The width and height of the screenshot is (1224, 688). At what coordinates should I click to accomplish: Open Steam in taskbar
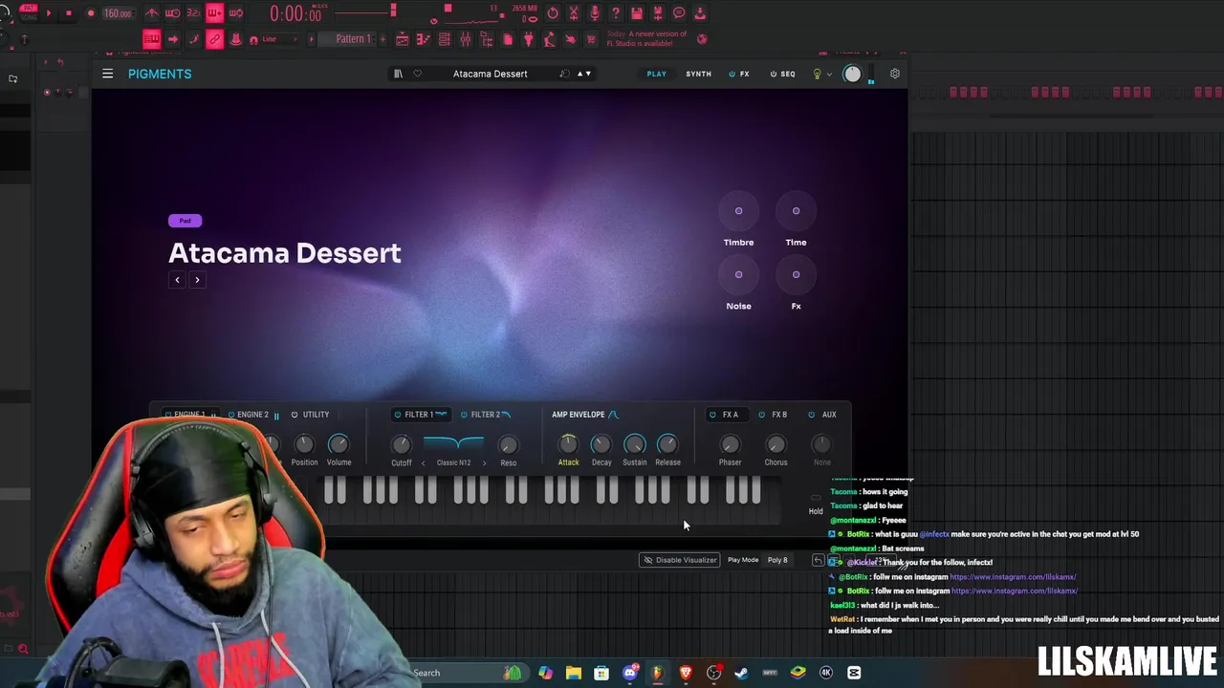point(741,673)
